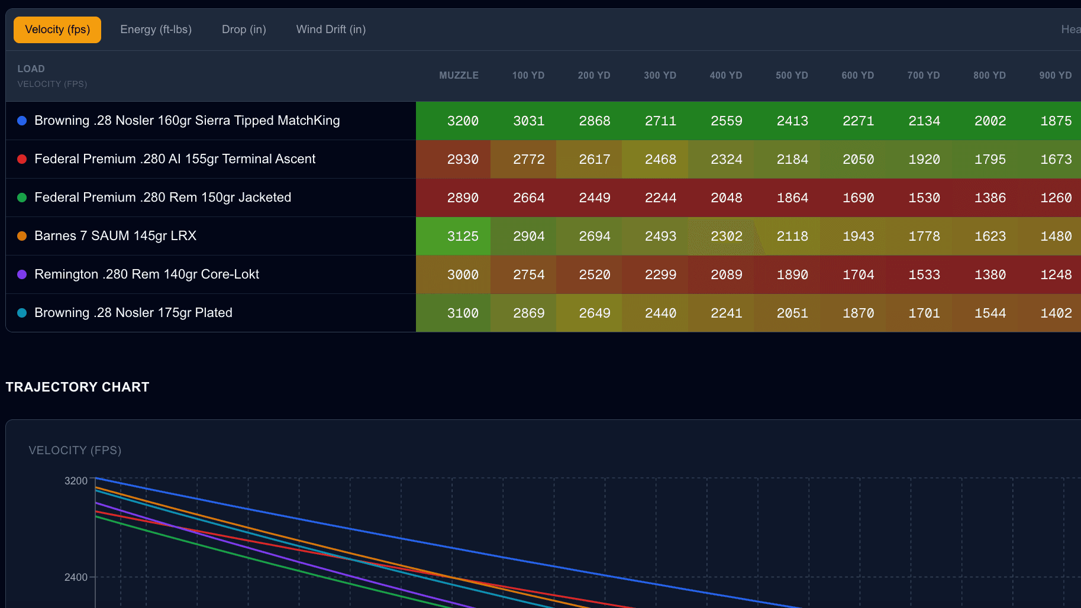This screenshot has height=608, width=1081.
Task: Open the Wind Drift (in) tab
Action: [330, 29]
